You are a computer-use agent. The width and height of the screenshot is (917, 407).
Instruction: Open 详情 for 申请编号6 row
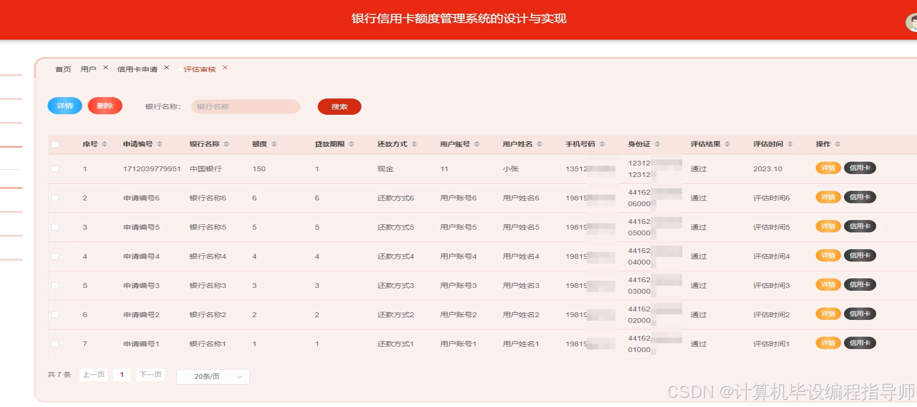(828, 197)
